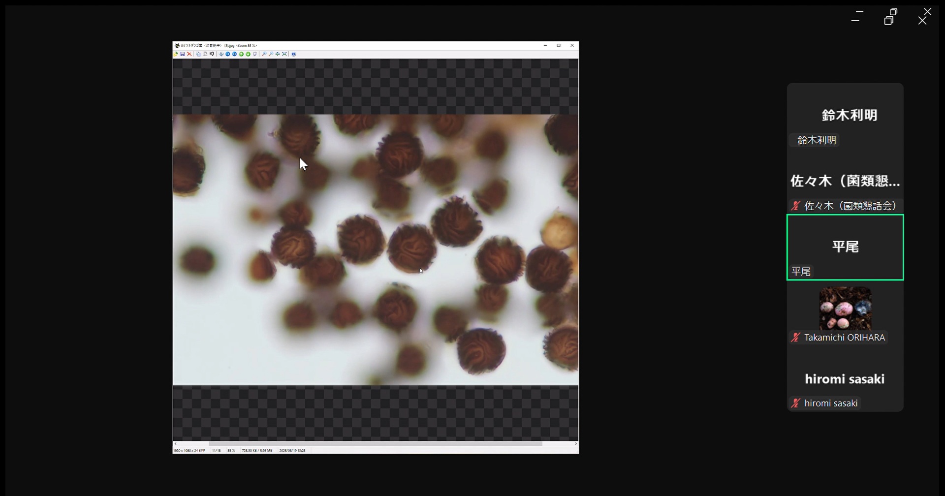Viewport: 945px width, 496px height.
Task: Close the shared image viewer window
Action: tap(572, 45)
